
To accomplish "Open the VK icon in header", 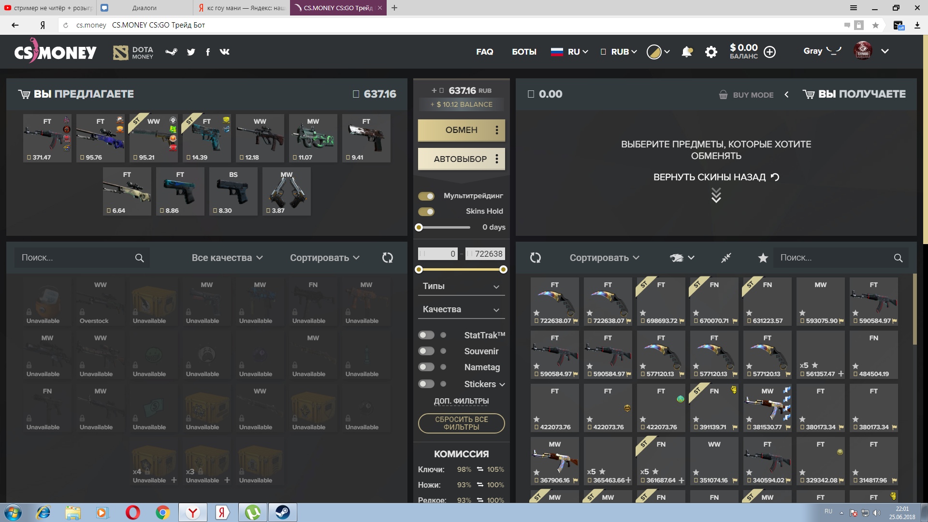I will click(x=225, y=52).
